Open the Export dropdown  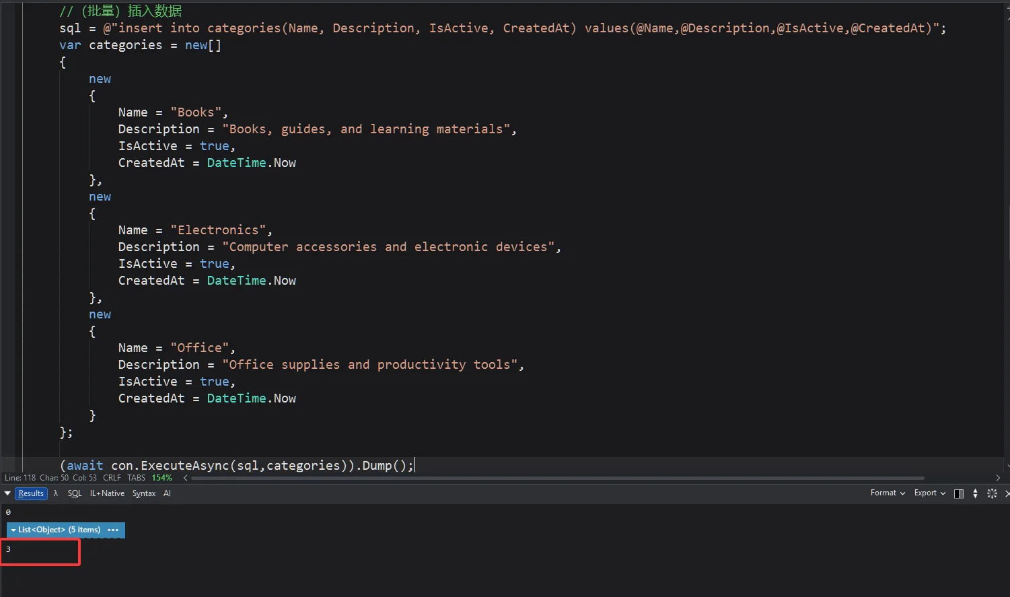pos(929,493)
